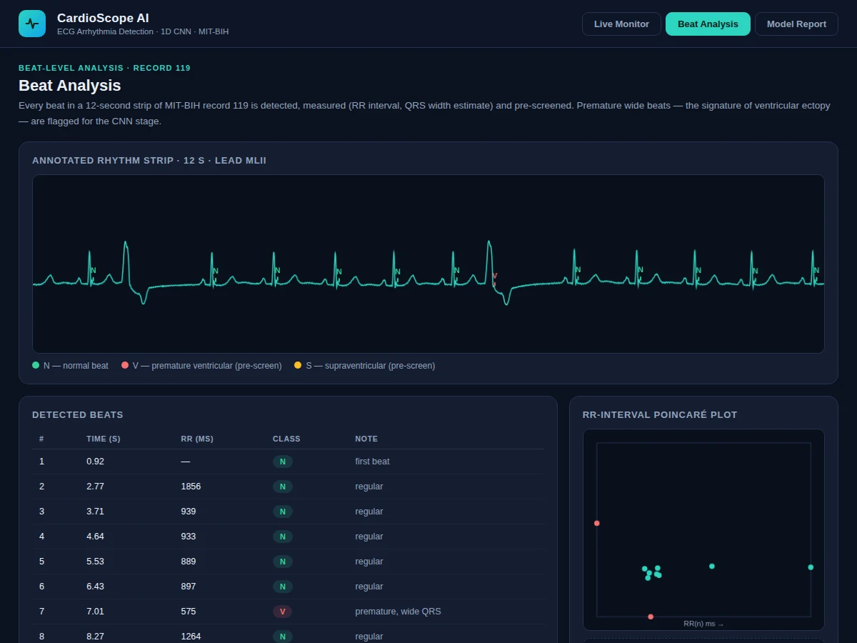Screen dimensions: 857x643
Task: Select the Beat Analysis tab
Action: click(708, 24)
